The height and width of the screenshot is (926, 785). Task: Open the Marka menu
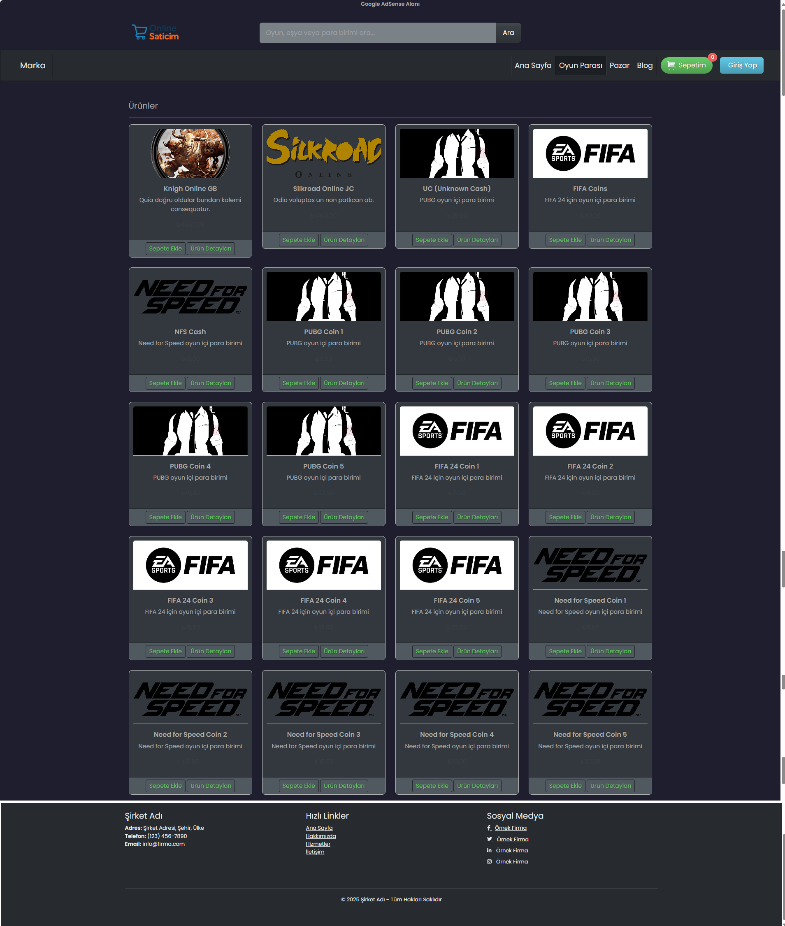(33, 65)
